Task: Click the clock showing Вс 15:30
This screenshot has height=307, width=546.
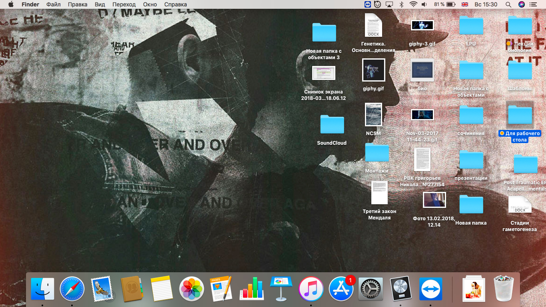Action: pos(486,4)
